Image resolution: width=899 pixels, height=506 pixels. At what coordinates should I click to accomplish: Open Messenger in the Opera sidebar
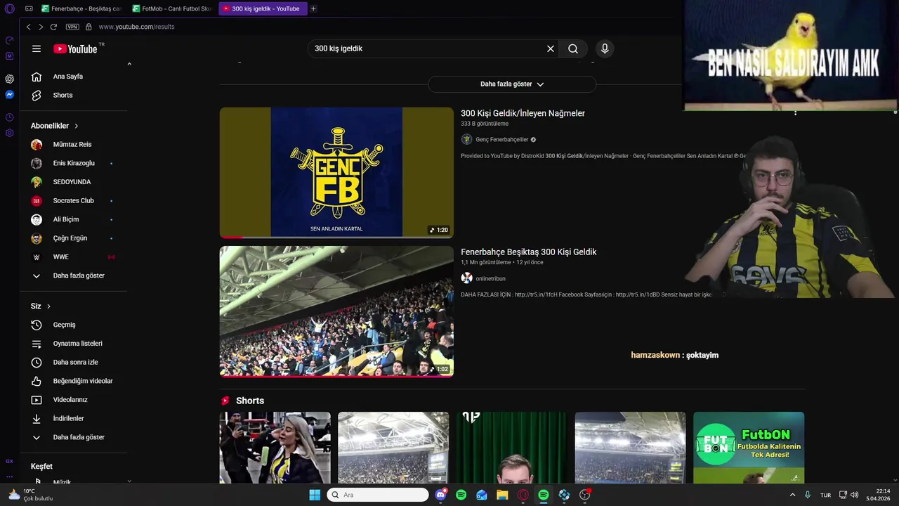click(x=9, y=94)
